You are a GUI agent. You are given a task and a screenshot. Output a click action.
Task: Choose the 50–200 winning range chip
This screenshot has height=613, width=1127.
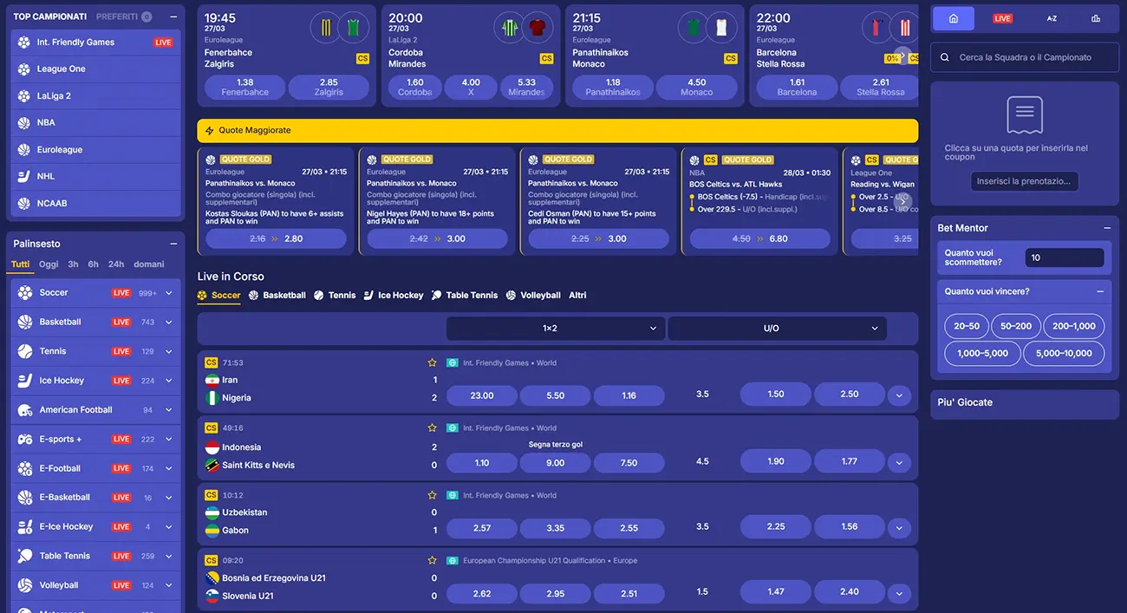click(x=1016, y=326)
